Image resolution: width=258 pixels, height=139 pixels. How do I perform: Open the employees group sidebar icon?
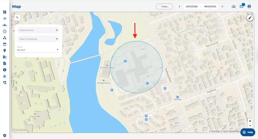pos(5,25)
